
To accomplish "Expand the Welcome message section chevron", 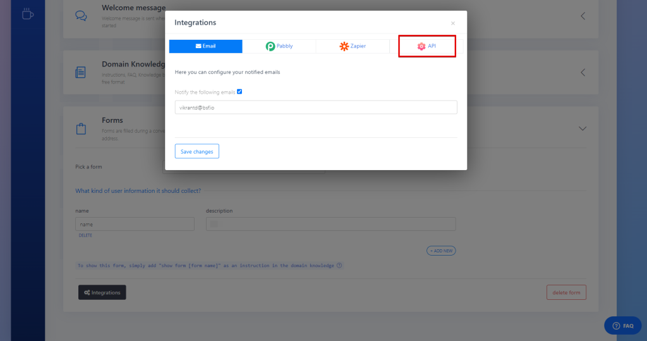I will click(x=583, y=16).
